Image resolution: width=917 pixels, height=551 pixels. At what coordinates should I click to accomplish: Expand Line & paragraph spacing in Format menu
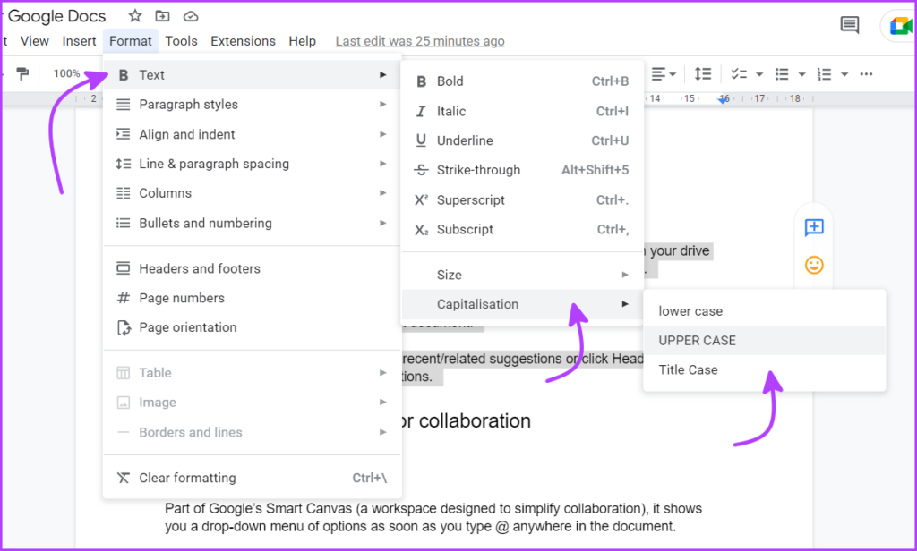tap(252, 164)
